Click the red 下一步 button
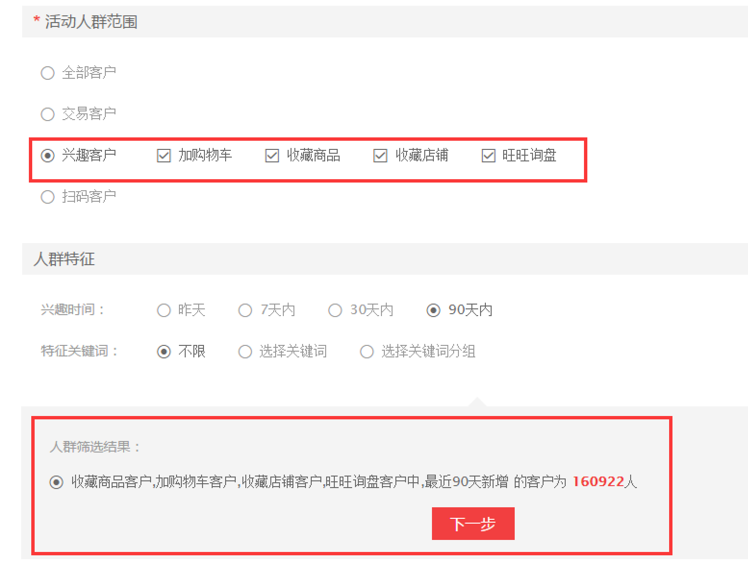 click(x=473, y=523)
